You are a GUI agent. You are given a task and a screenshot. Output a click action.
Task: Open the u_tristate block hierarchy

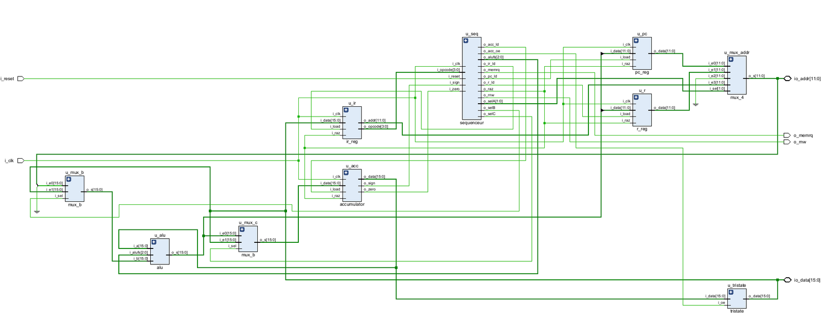click(730, 292)
